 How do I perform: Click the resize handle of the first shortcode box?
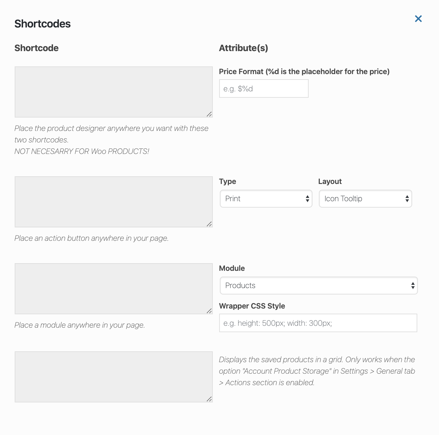[210, 114]
